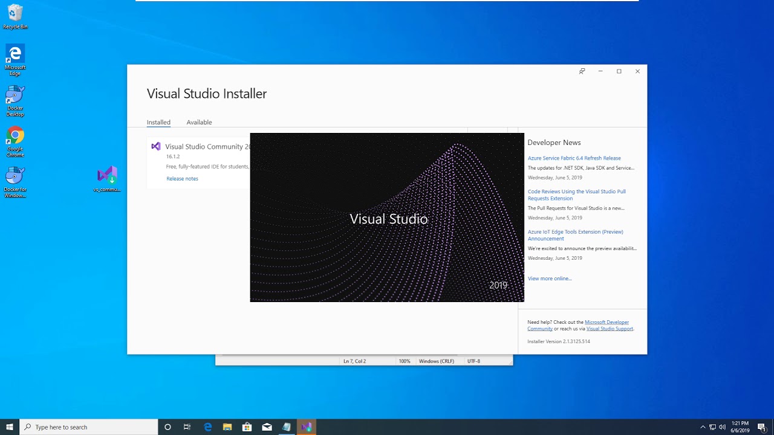Click 100% zoom in Notepad status bar
This screenshot has height=435, width=774.
pyautogui.click(x=405, y=361)
